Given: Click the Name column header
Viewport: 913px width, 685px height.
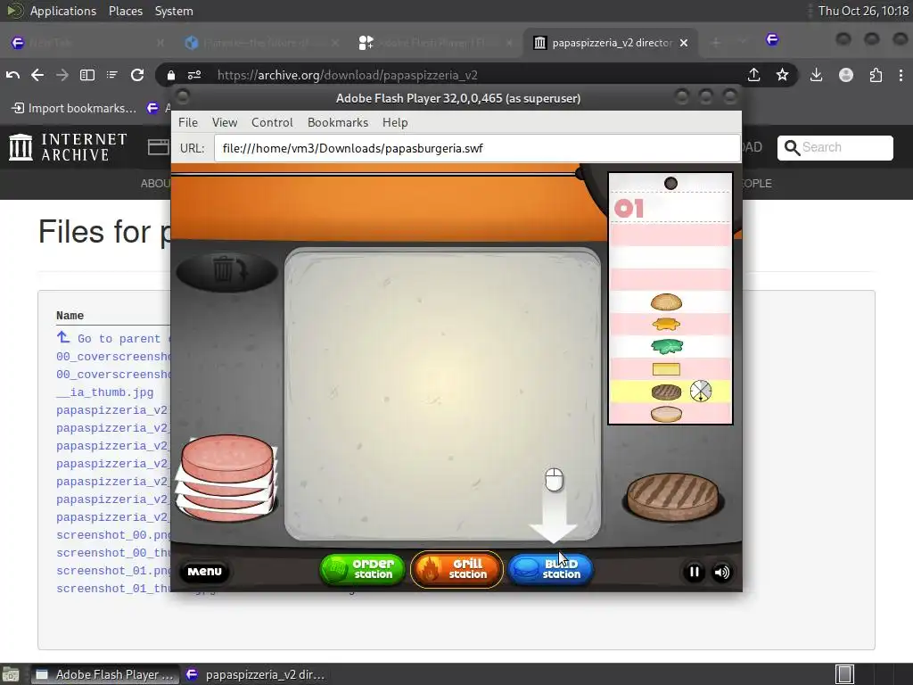Looking at the screenshot, I should [70, 315].
